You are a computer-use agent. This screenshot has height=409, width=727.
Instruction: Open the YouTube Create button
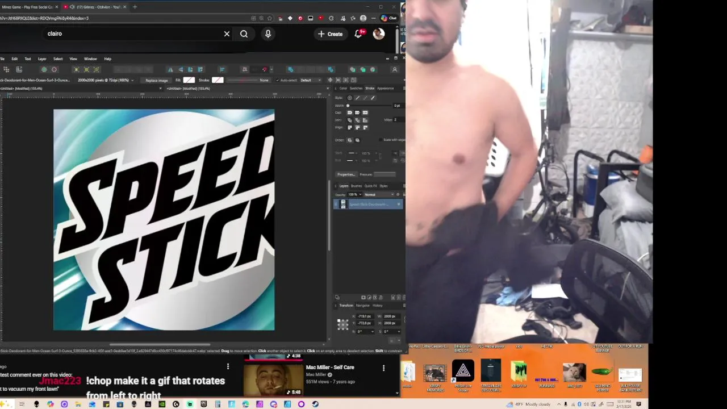(330, 34)
